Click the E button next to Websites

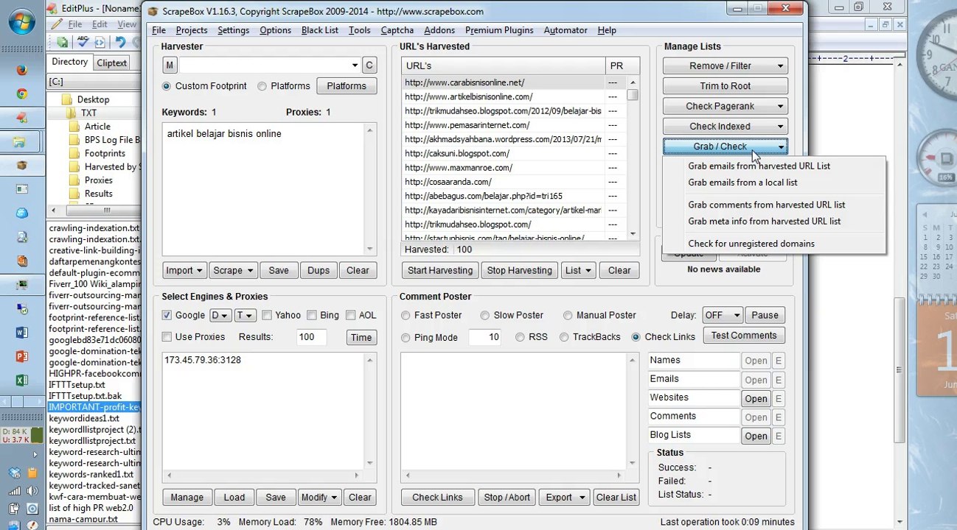pyautogui.click(x=778, y=399)
